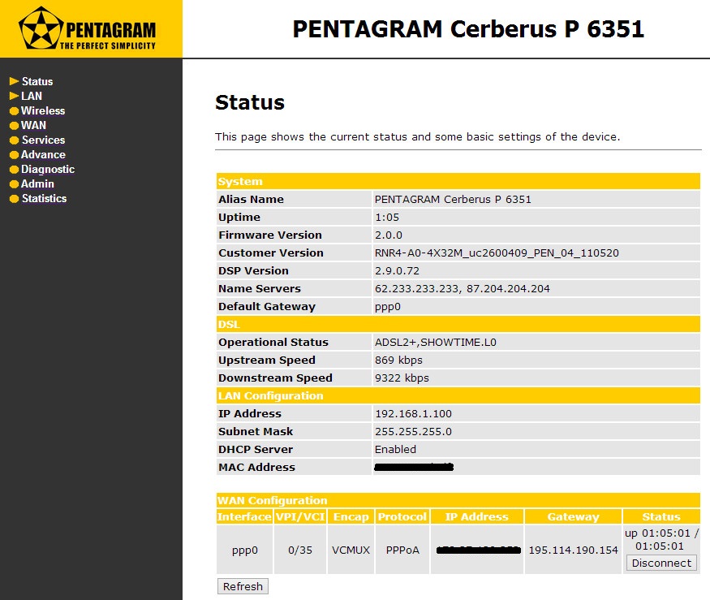Image resolution: width=710 pixels, height=600 pixels.
Task: Click the Gateway column header
Action: coord(573,516)
